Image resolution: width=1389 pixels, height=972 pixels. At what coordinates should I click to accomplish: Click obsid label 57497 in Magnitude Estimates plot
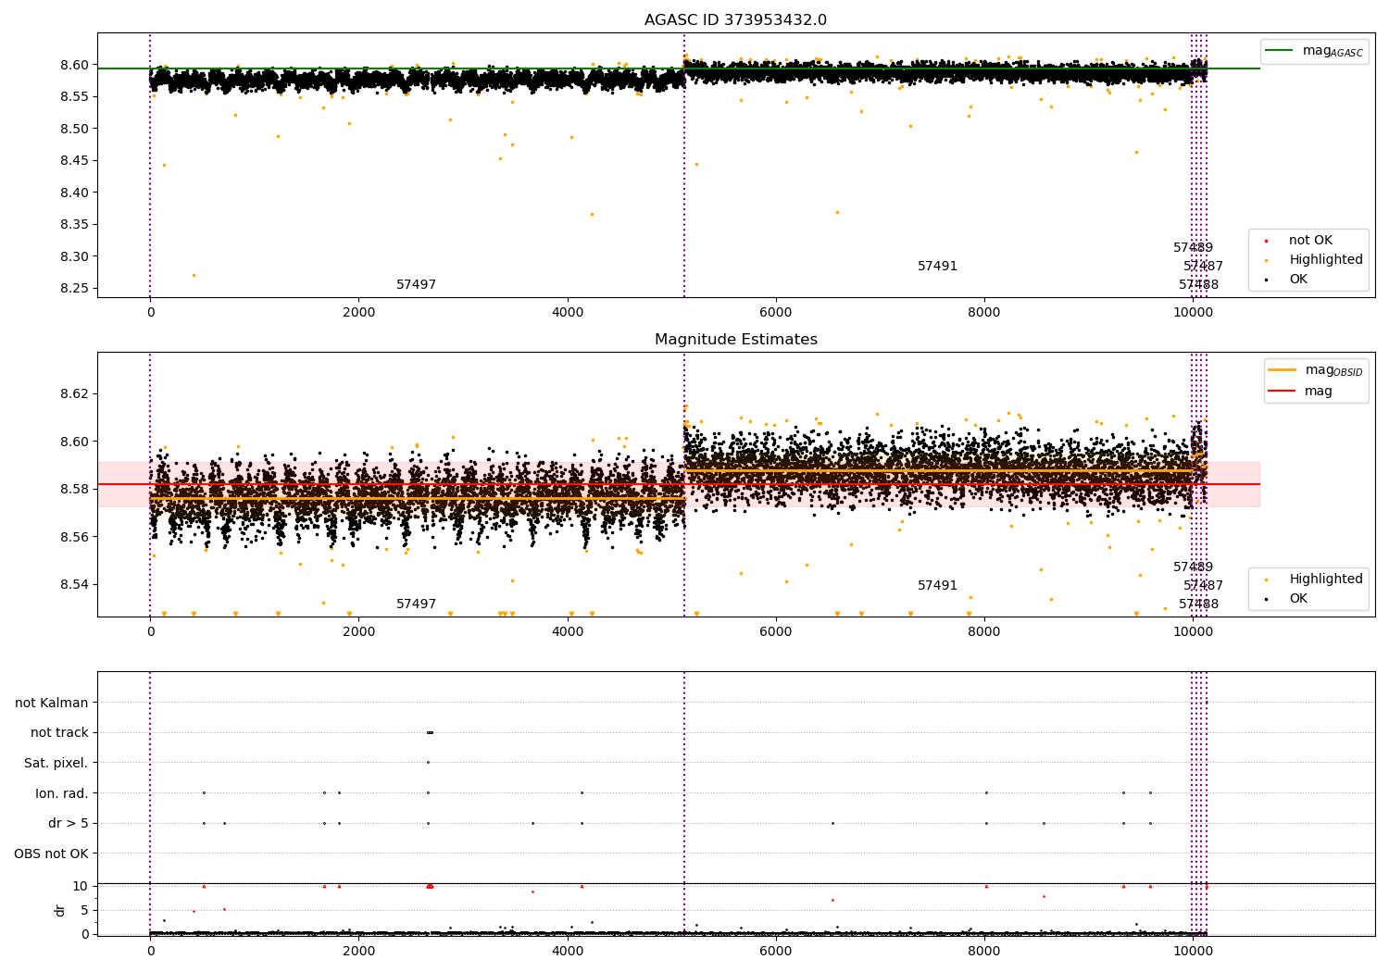[x=416, y=604]
